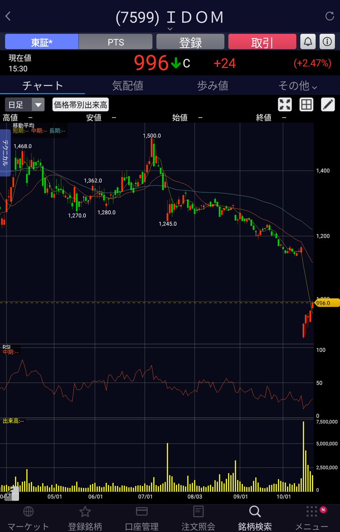Tap the +24 price change value

[225, 63]
